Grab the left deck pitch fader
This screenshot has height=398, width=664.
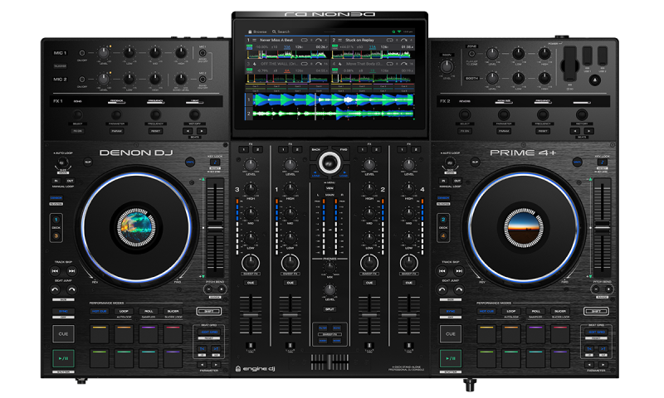click(x=215, y=227)
